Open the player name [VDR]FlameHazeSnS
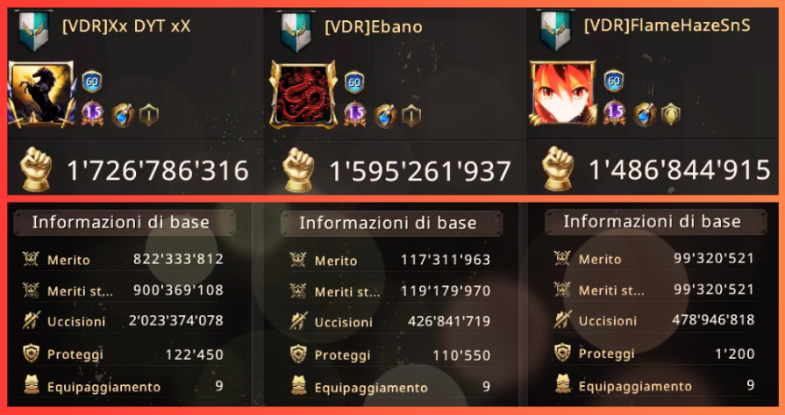 tap(667, 26)
